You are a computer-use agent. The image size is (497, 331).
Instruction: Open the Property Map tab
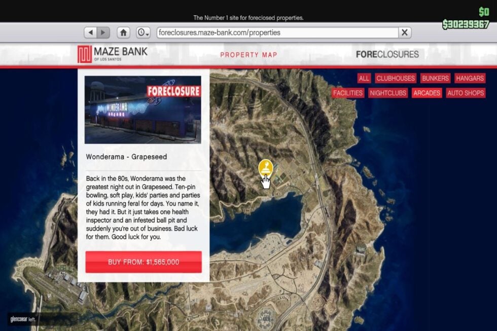point(248,55)
